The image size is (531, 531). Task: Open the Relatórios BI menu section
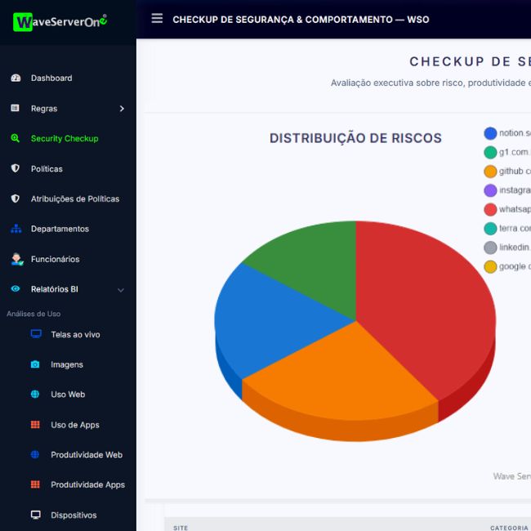point(55,289)
